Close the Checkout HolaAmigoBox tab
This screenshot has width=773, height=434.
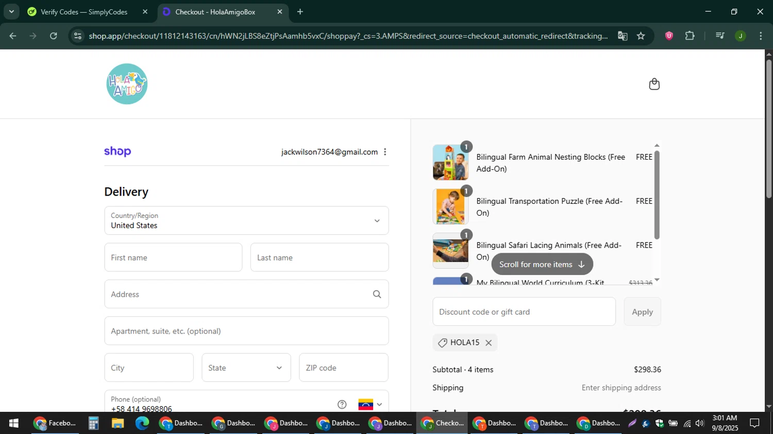point(280,12)
